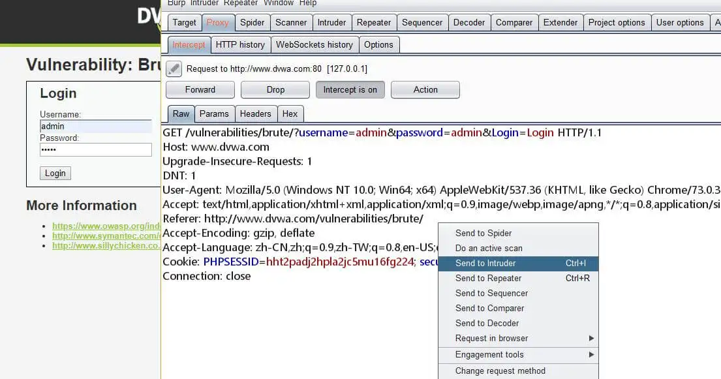Image resolution: width=721 pixels, height=379 pixels.
Task: Click the Forward button
Action: [200, 89]
